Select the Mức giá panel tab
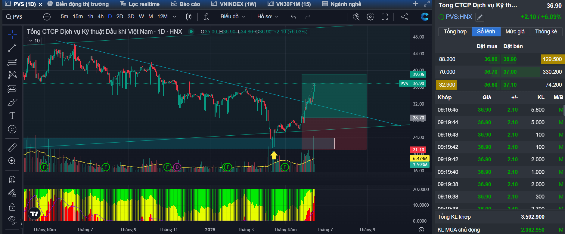This screenshot has height=234, width=565. [515, 32]
